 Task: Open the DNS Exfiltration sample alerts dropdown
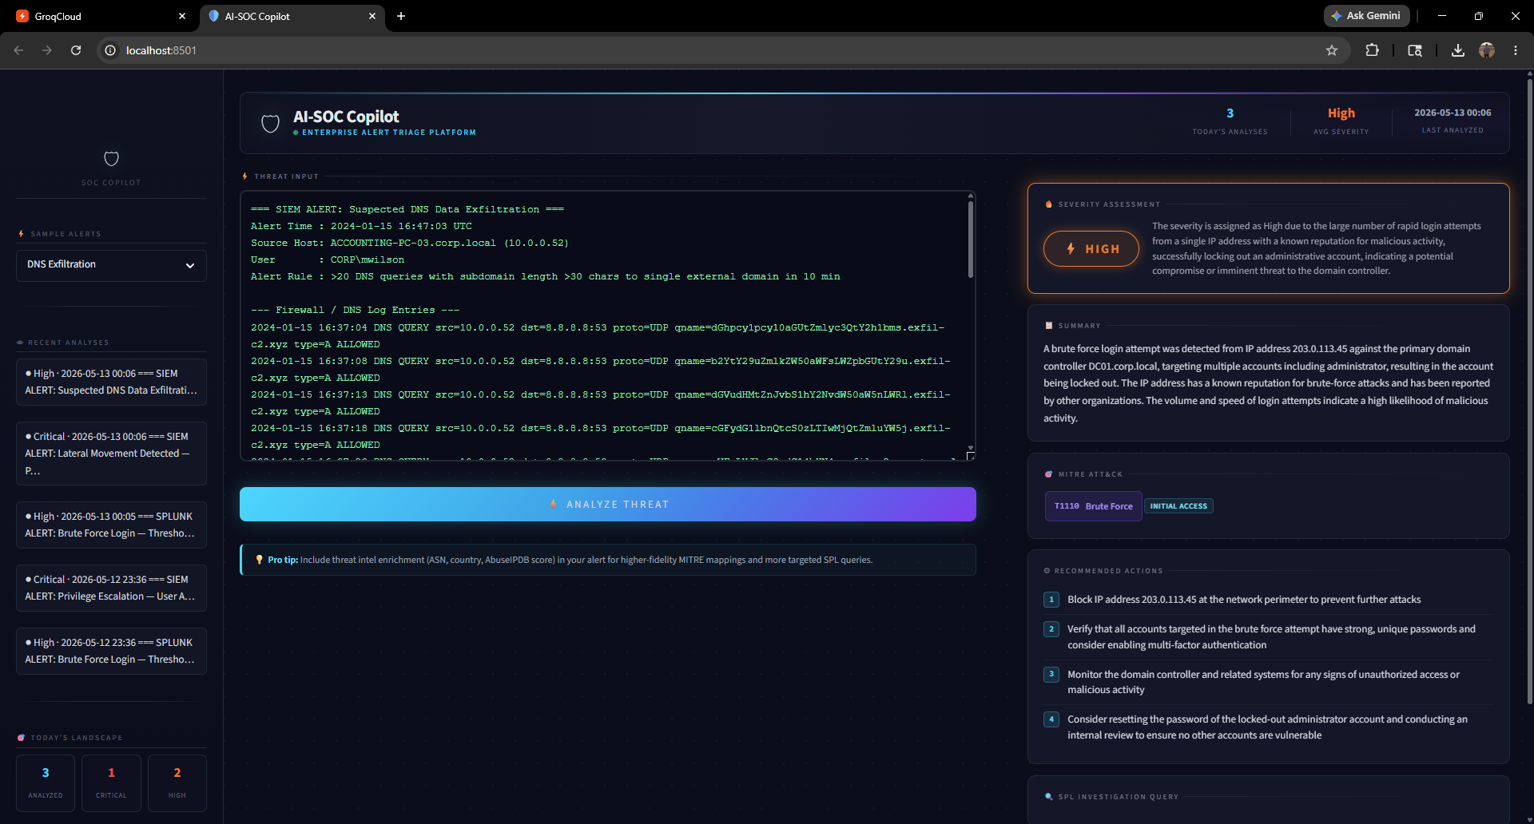coord(111,265)
